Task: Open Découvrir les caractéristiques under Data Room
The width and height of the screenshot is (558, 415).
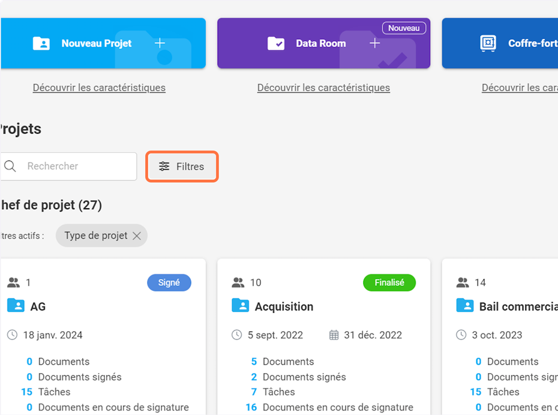Action: 323,88
